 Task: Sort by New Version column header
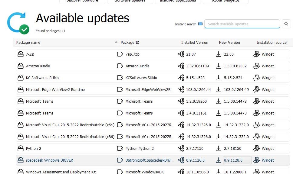click(x=229, y=43)
